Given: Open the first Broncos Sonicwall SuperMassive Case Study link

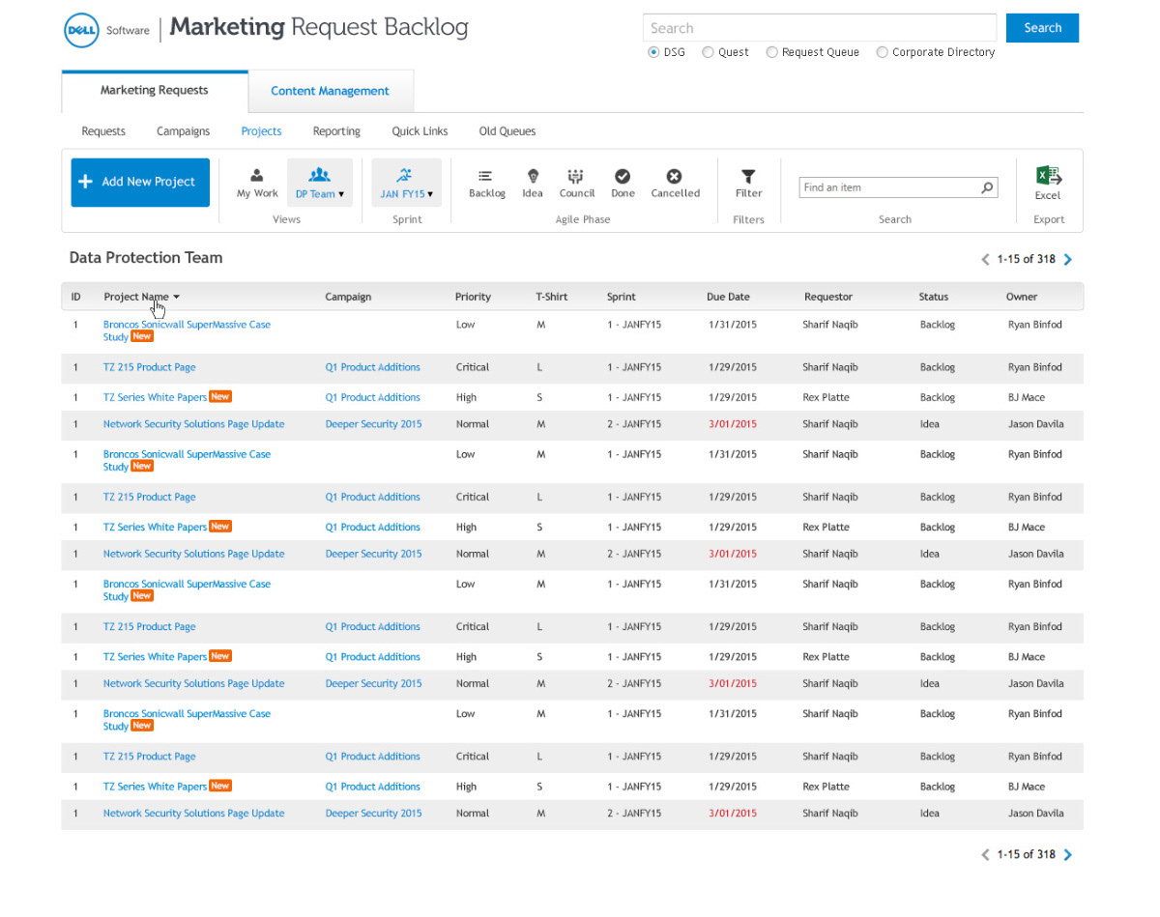Looking at the screenshot, I should pos(187,330).
